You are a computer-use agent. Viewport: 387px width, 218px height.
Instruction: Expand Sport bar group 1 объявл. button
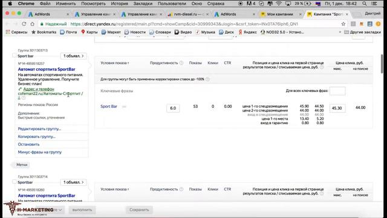(74, 56)
